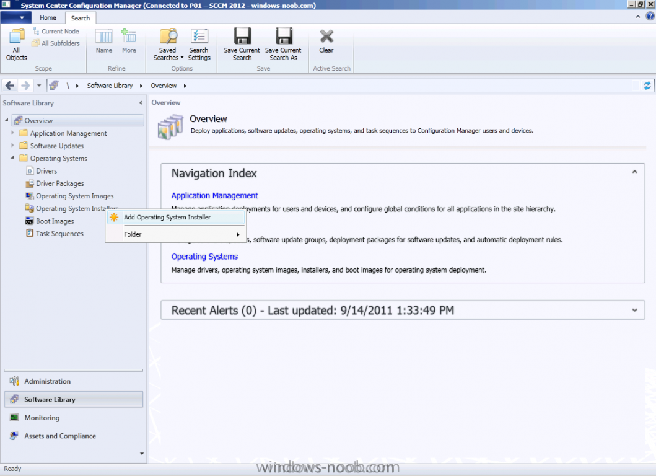This screenshot has width=656, height=476.
Task: Collapse the Software Library navigation pane
Action: click(x=141, y=102)
